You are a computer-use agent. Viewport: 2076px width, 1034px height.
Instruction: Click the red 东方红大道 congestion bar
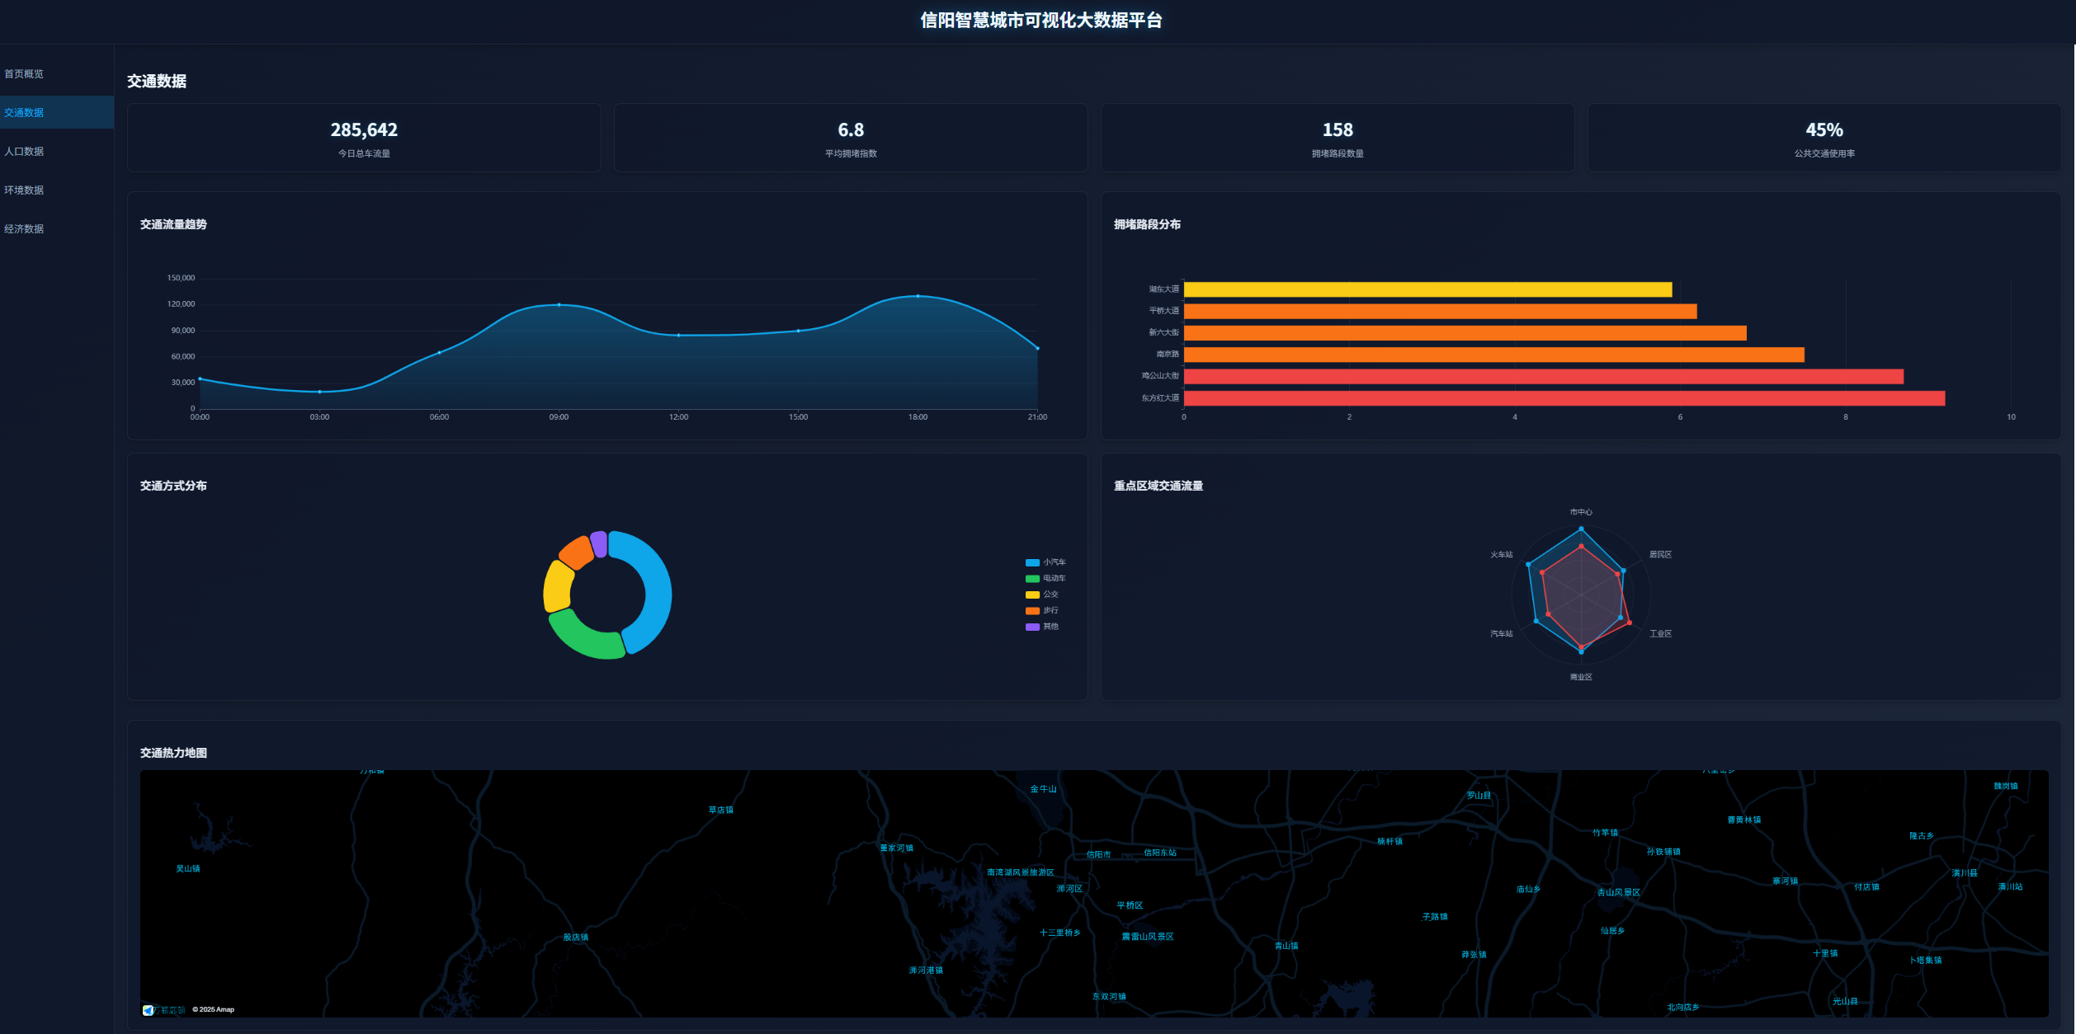point(1564,398)
